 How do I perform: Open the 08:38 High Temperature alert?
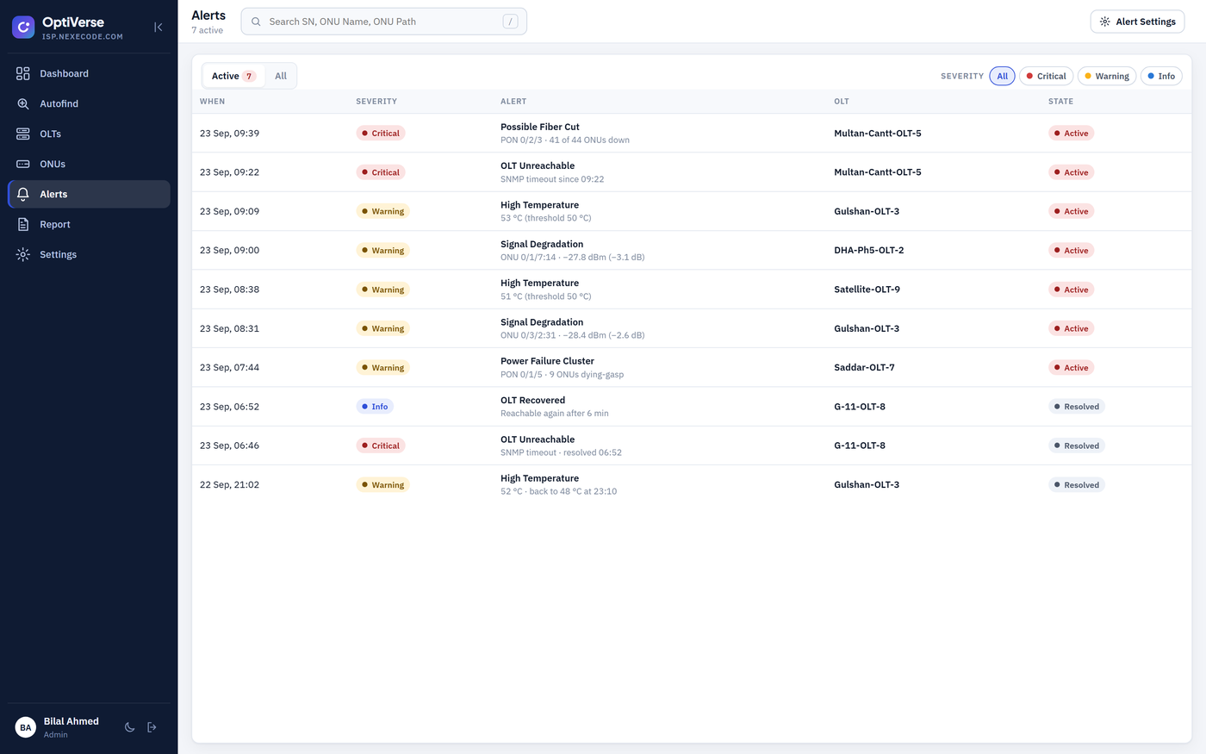pos(692,290)
